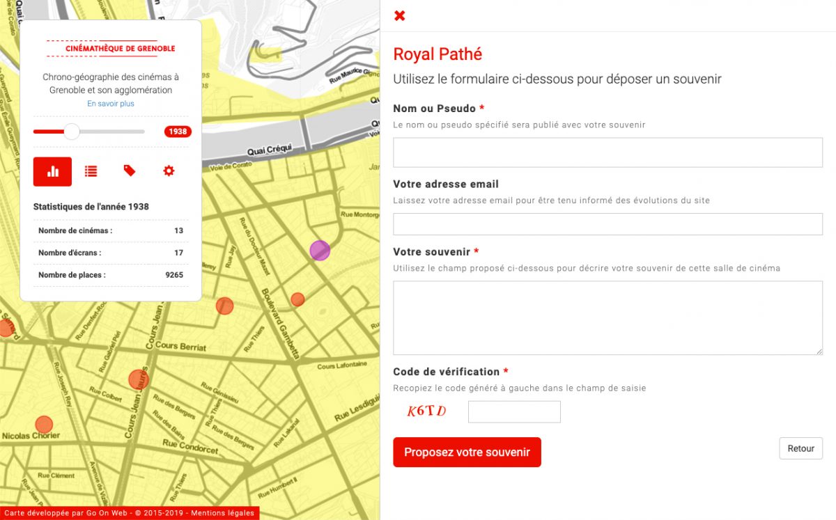
Task: Click the purple cinema marker on map
Action: coord(320,251)
